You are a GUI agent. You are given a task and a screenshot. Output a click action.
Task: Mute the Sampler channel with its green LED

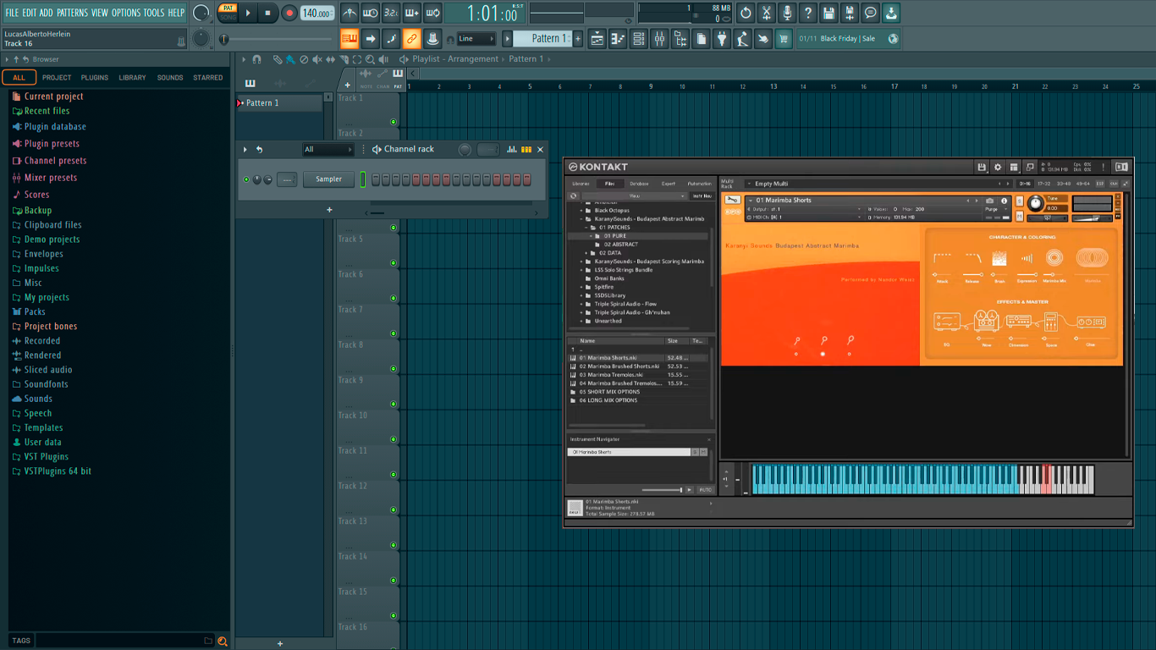click(246, 179)
